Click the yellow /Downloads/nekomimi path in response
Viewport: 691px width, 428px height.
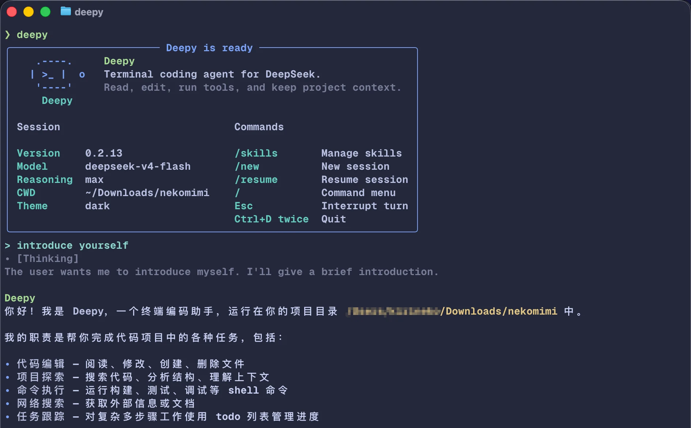[499, 311]
